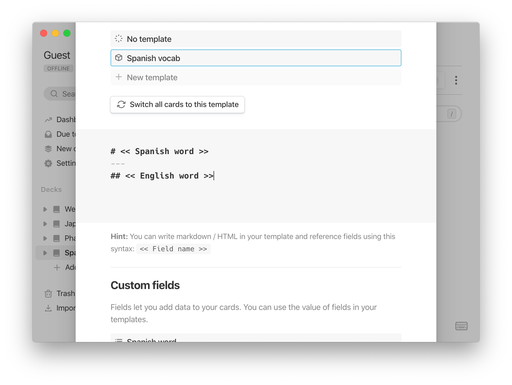
Task: Click the sparkle icon beside No template
Action: 119,39
